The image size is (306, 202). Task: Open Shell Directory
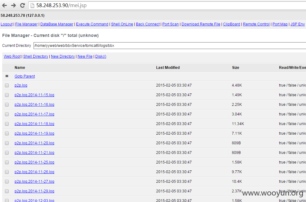tap(36, 56)
